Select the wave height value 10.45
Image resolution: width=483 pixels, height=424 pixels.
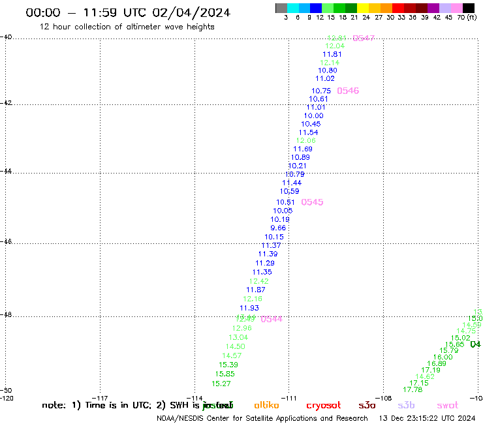[x=311, y=124]
